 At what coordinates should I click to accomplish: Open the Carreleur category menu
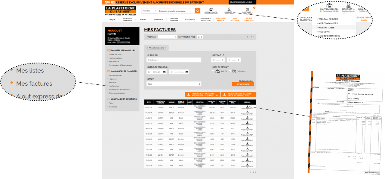point(159,20)
